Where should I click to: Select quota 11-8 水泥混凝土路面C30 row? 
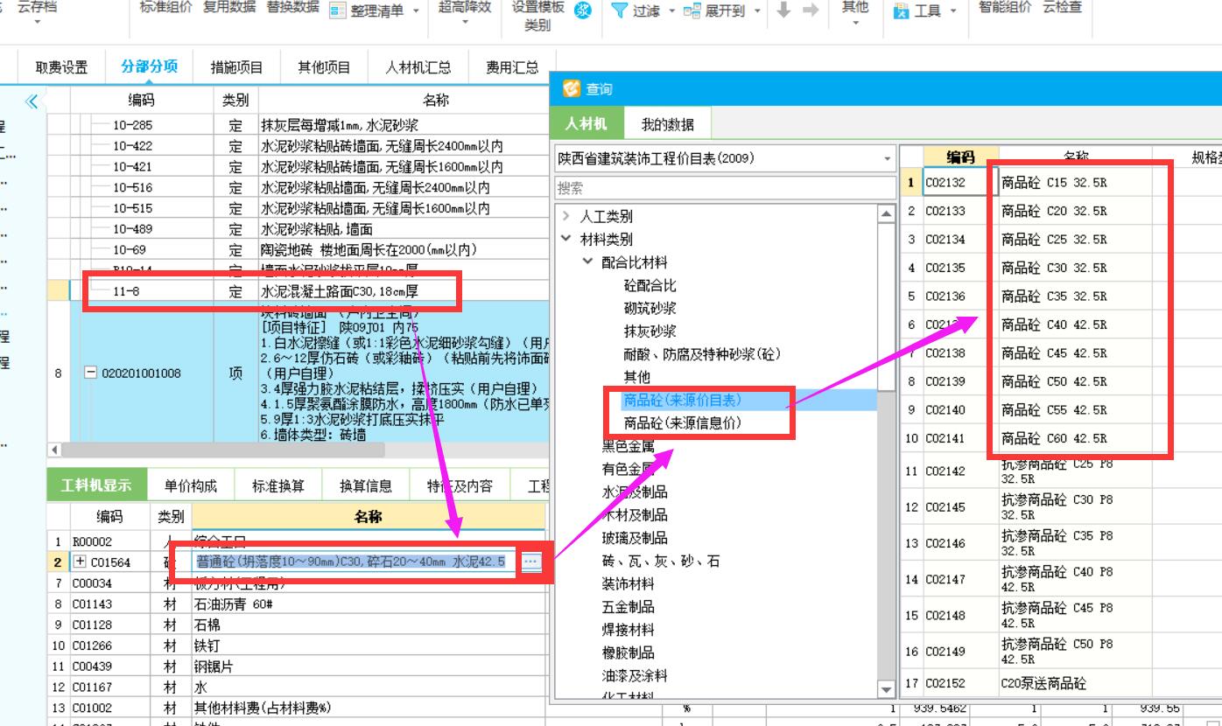[298, 291]
